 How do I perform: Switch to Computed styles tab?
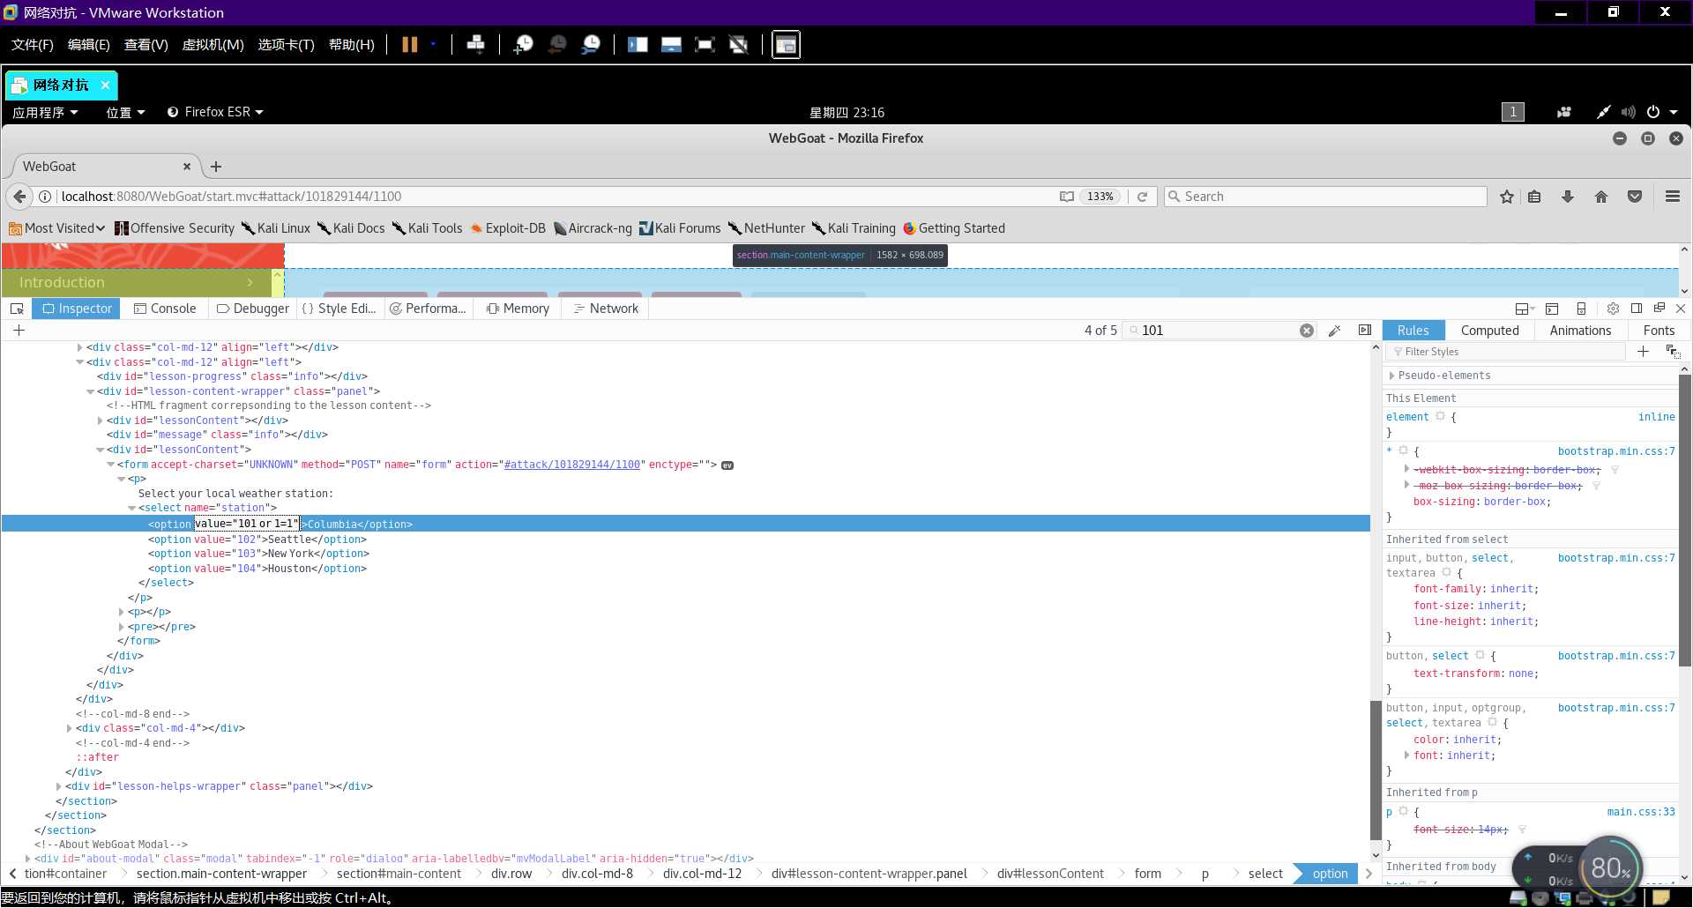click(x=1489, y=331)
